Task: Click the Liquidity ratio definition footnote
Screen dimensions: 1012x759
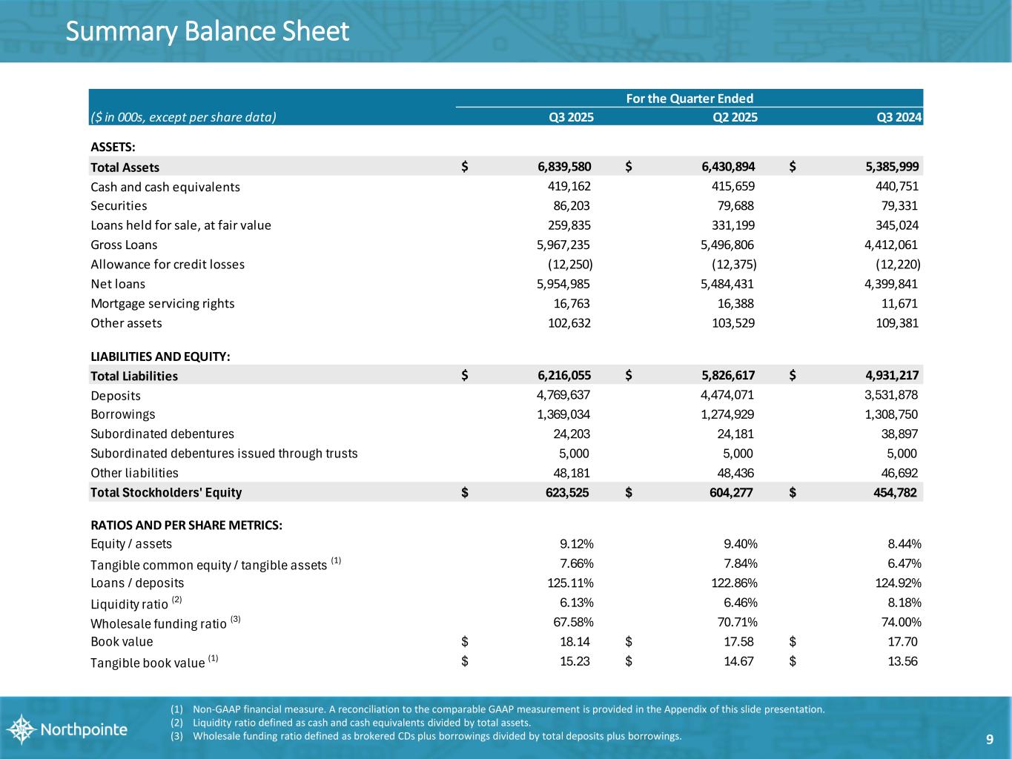Action: tap(362, 723)
